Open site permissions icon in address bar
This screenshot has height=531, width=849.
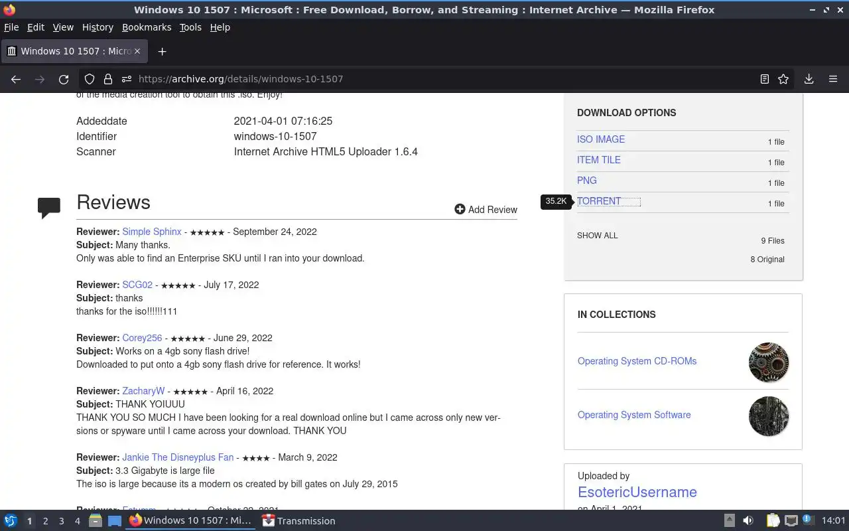(x=127, y=79)
